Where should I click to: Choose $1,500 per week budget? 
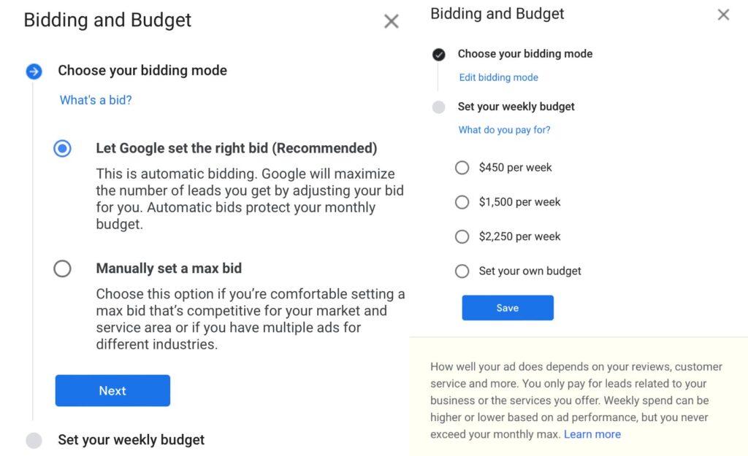tap(462, 202)
